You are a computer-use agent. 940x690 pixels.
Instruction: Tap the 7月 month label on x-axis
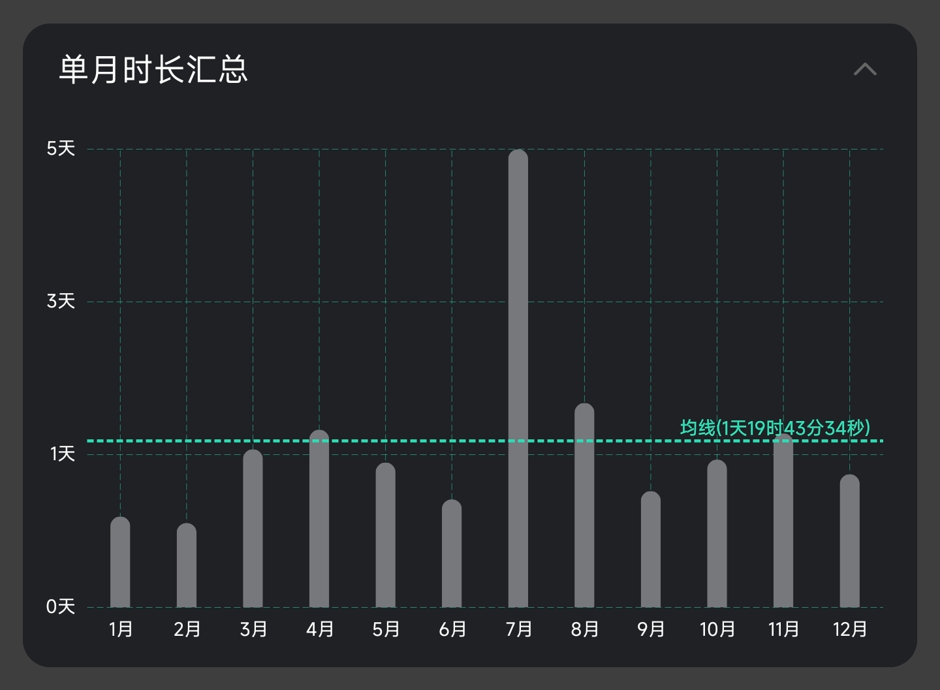coord(518,629)
